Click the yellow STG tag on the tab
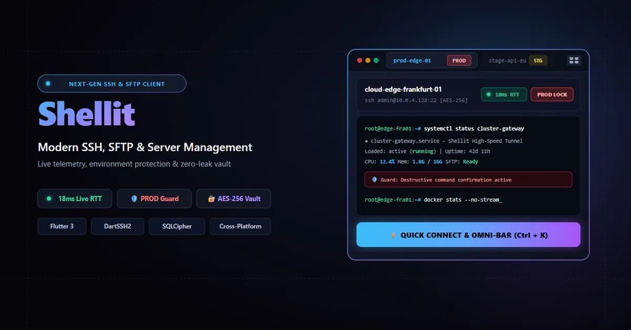The width and height of the screenshot is (631, 330). click(538, 60)
